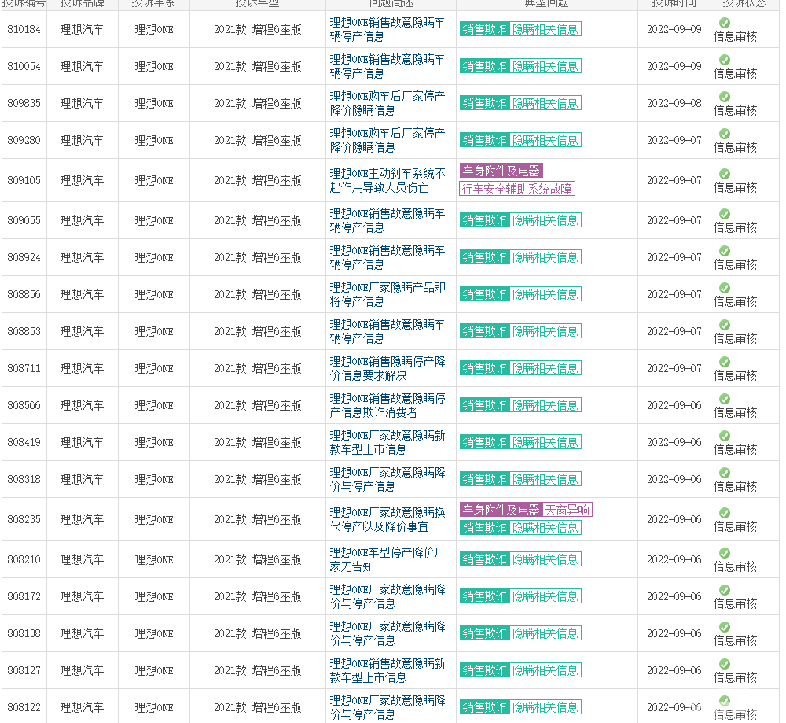Image resolution: width=786 pixels, height=723 pixels.
Task: Click the 销售欺诈 tag in row 808235
Action: pyautogui.click(x=484, y=529)
